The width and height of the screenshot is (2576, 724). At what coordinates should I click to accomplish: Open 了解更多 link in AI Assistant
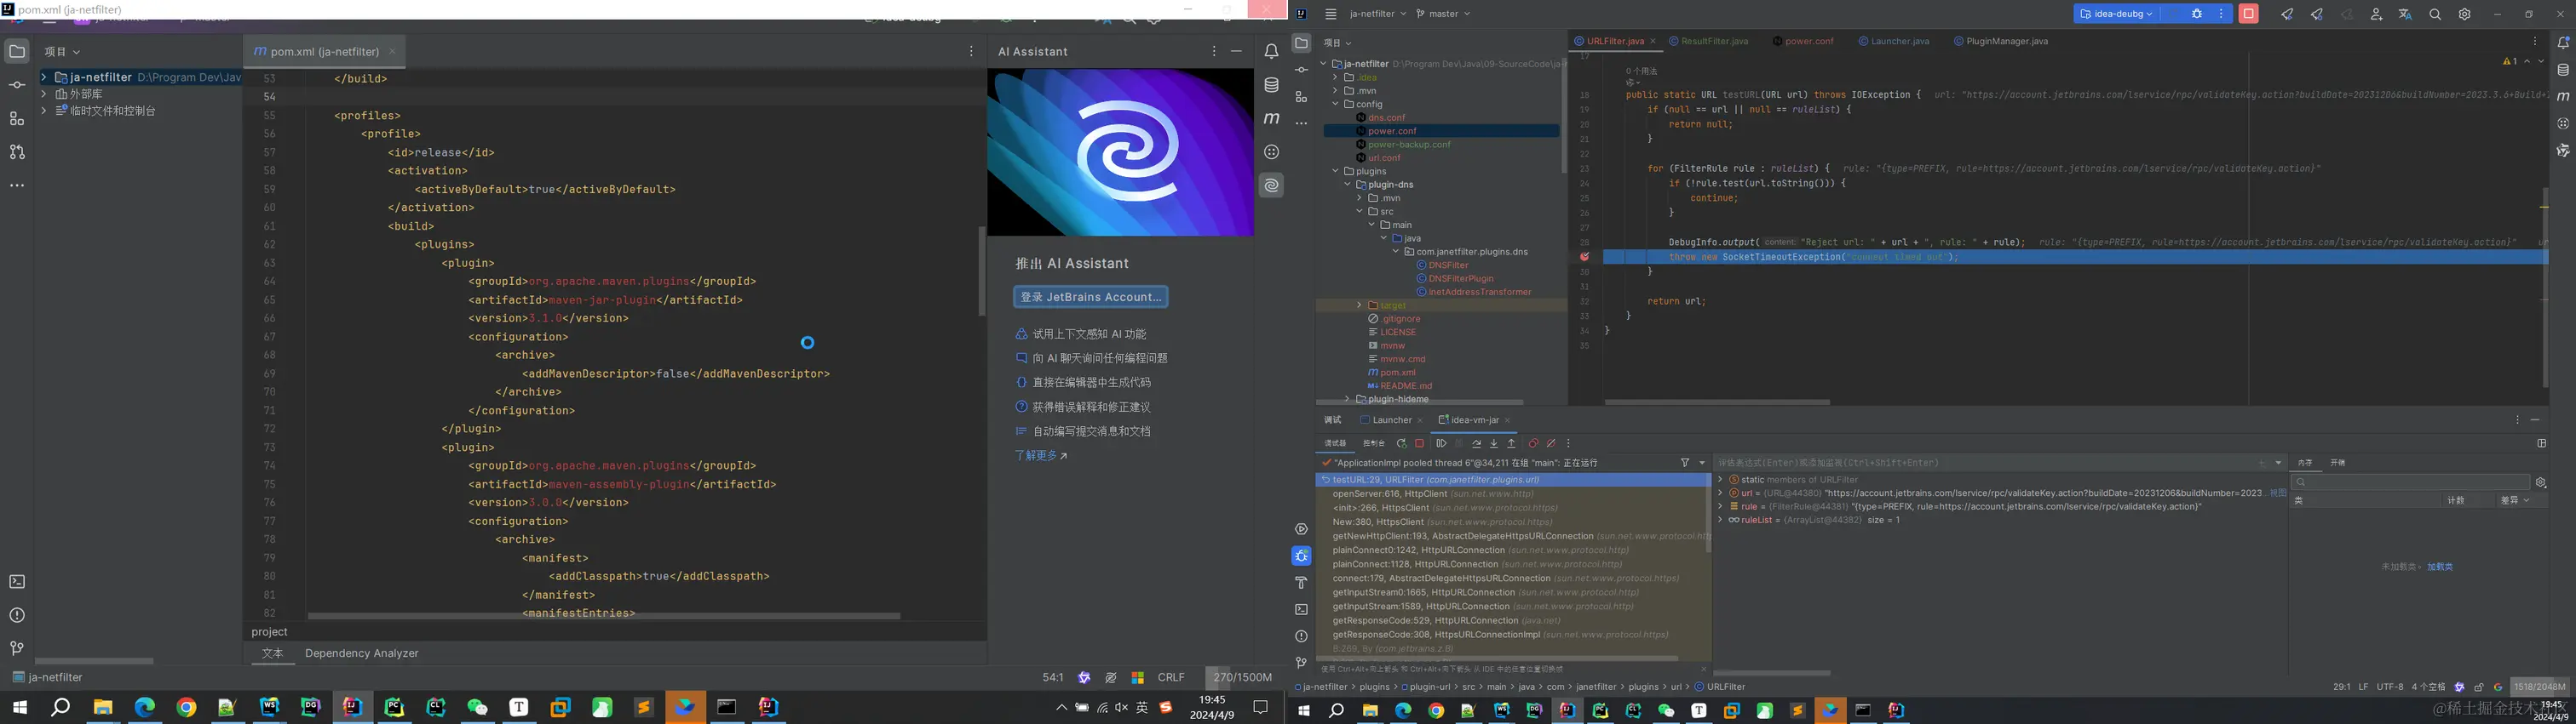coord(1040,455)
